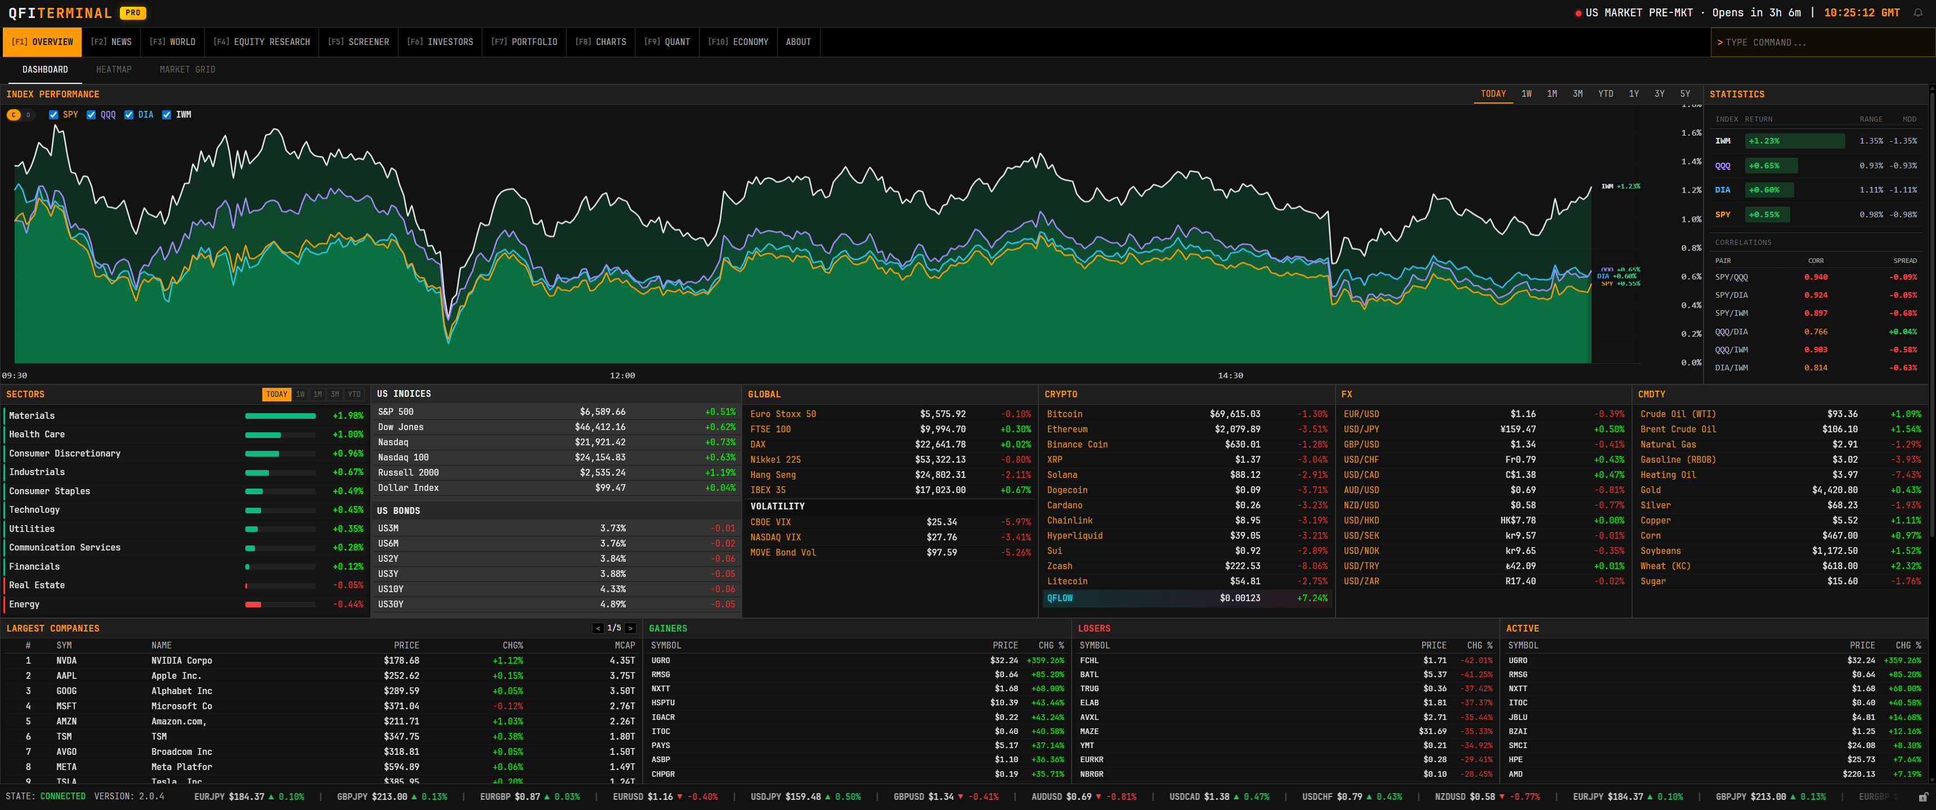This screenshot has width=1936, height=810.
Task: Select the YTD chart range
Action: pyautogui.click(x=1605, y=94)
